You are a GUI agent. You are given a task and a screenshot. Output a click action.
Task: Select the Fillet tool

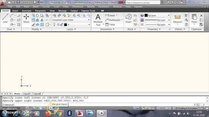[47, 25]
